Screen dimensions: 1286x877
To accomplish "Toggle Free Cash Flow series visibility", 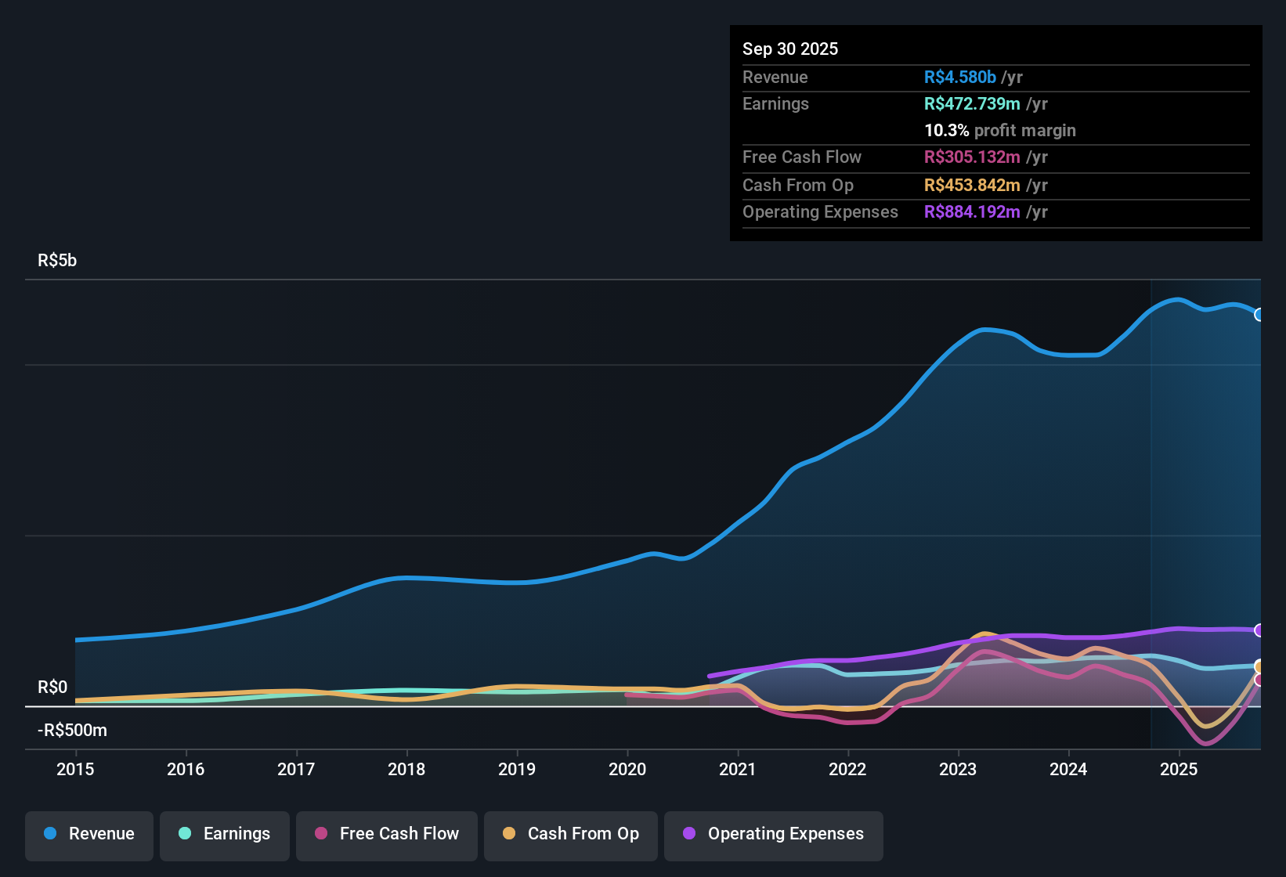I will pos(386,834).
